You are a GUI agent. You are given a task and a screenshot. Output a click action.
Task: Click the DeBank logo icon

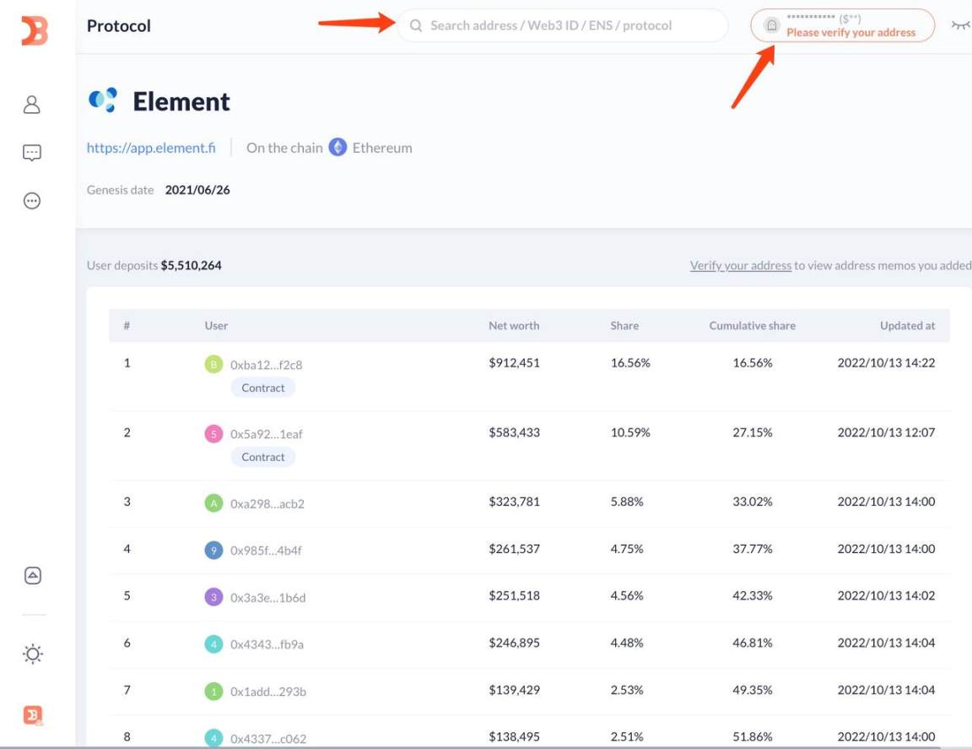pyautogui.click(x=34, y=30)
